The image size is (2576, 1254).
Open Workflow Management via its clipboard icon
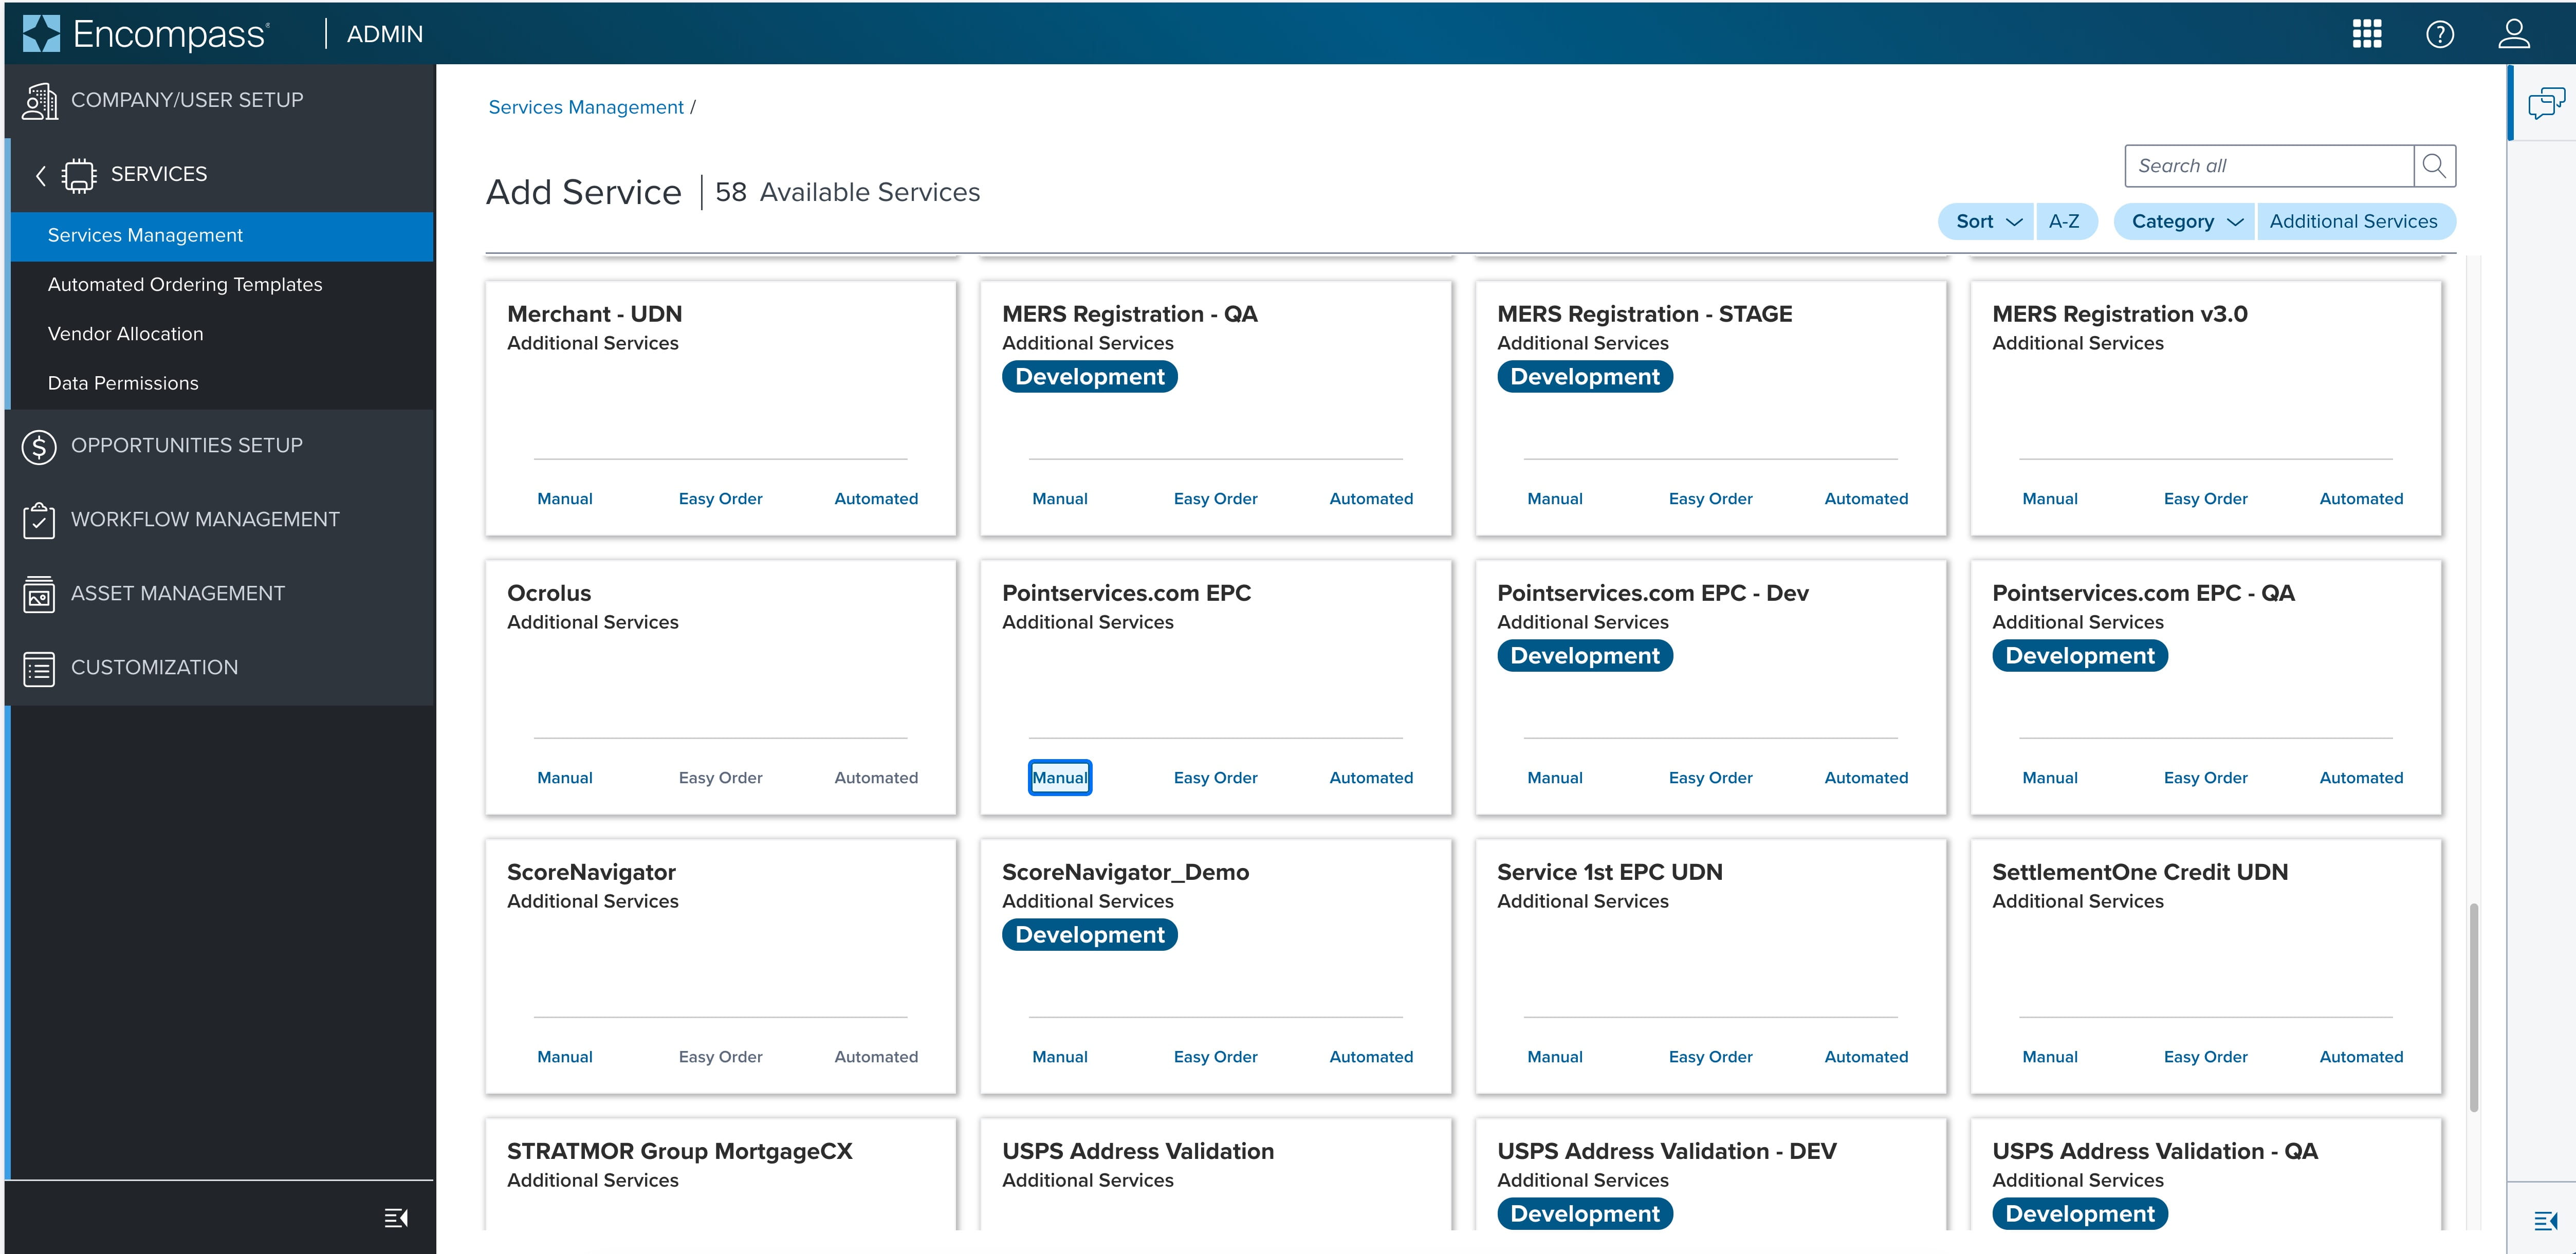coord(39,520)
